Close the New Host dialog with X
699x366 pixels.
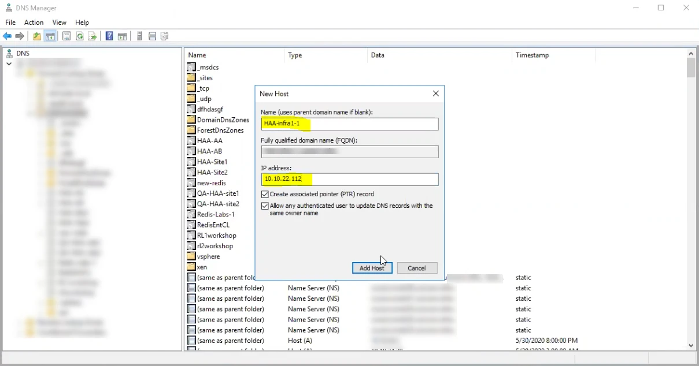[x=436, y=94]
